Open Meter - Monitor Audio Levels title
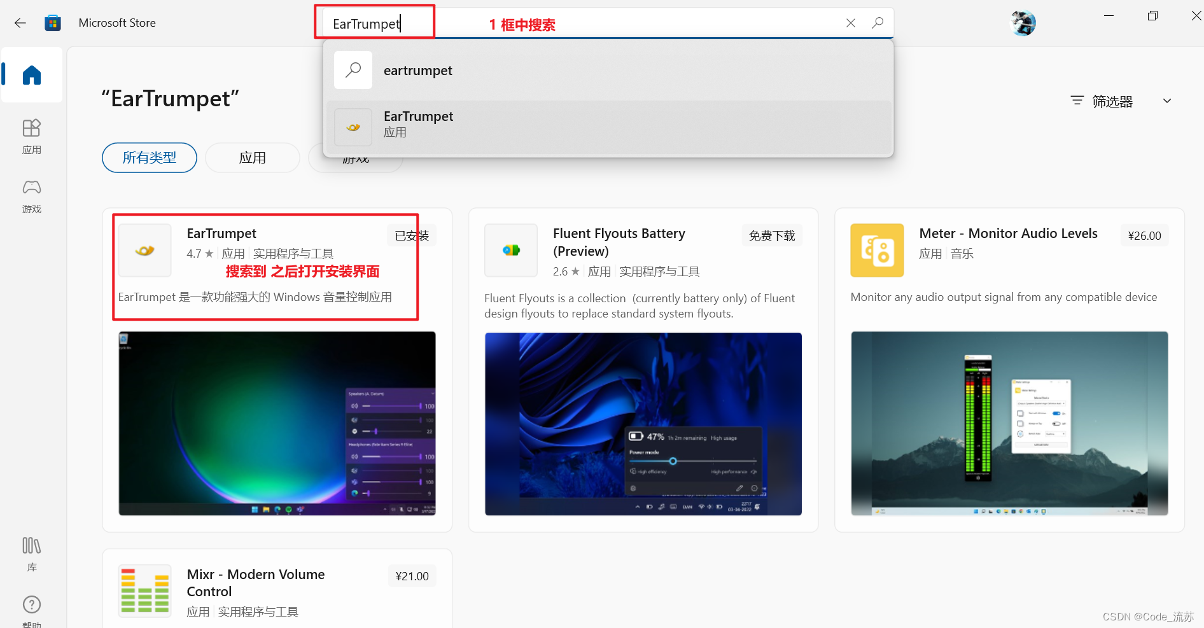Screen dimensions: 1204x628 click(1008, 234)
